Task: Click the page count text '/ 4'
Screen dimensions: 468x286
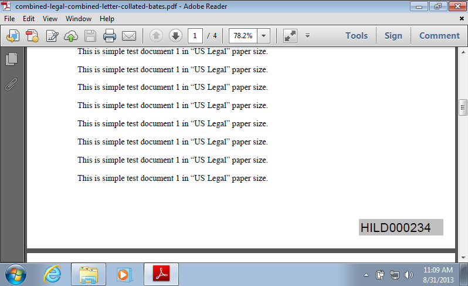Action: point(212,36)
